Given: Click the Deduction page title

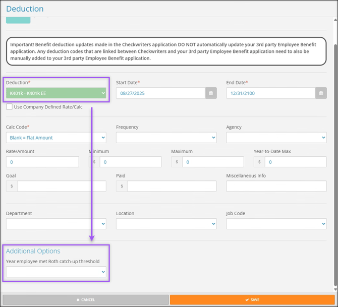Looking at the screenshot, I should (25, 9).
